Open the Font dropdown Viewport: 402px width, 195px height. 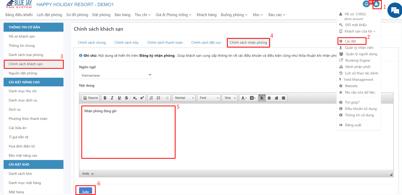pos(209,98)
